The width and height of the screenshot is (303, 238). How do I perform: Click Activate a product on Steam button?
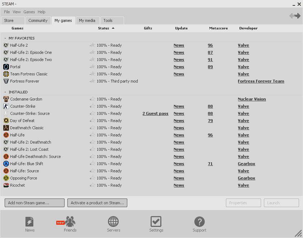pos(97,203)
